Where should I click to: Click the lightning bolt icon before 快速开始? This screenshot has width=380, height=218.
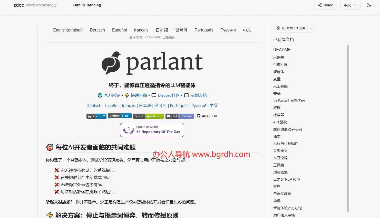127,95
